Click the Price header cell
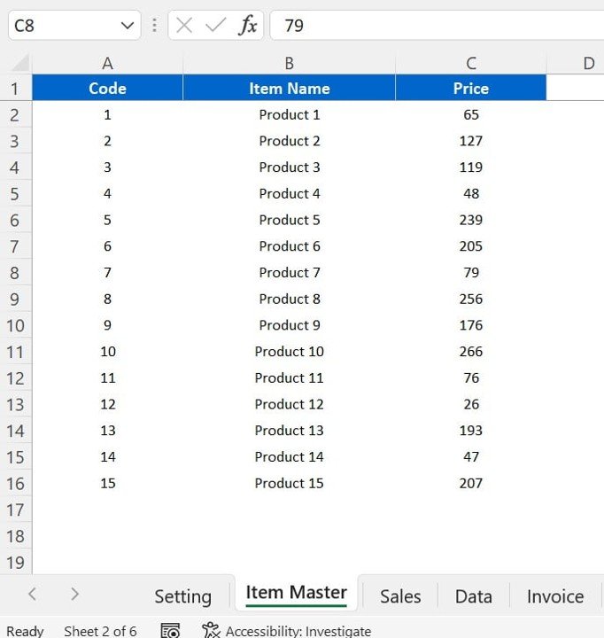 coord(471,88)
